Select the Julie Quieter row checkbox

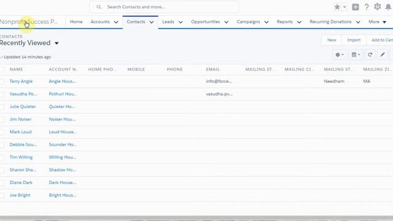point(2,107)
